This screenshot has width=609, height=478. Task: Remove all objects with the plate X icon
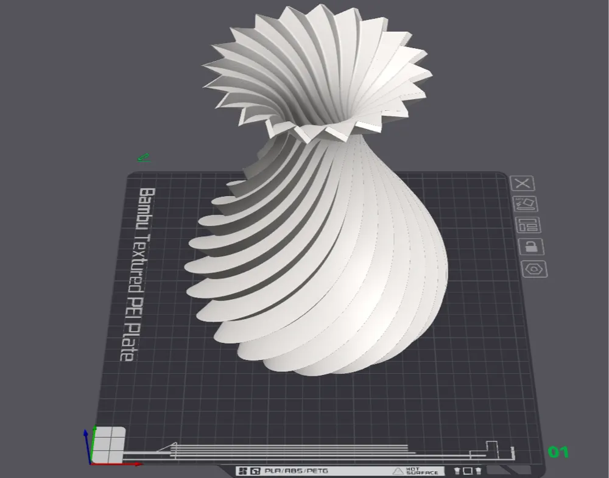point(523,183)
